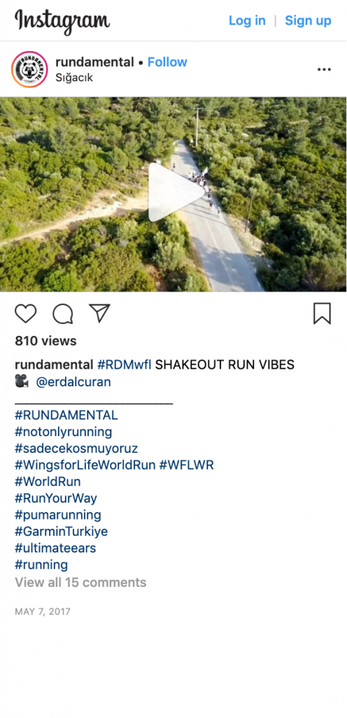The height and width of the screenshot is (718, 347).
Task: Open the #WingsforLifeWorldRun hashtag
Action: [x=85, y=466]
